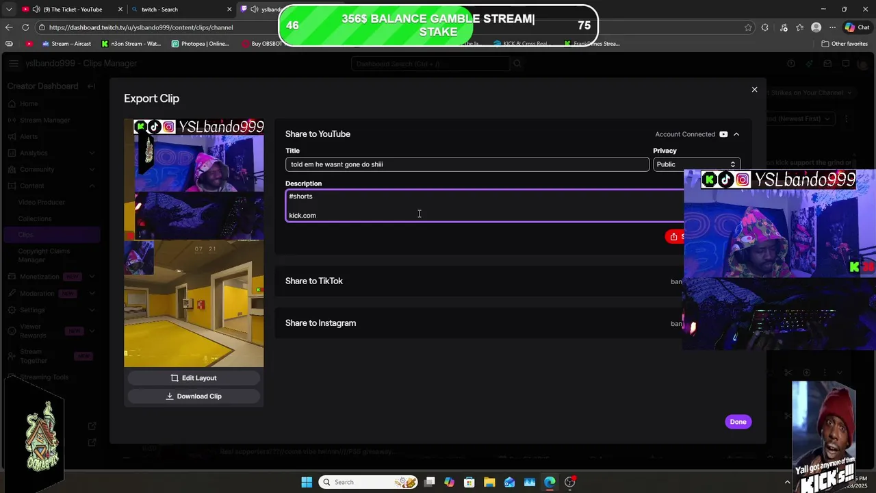Open the browser profile avatar

(x=816, y=27)
